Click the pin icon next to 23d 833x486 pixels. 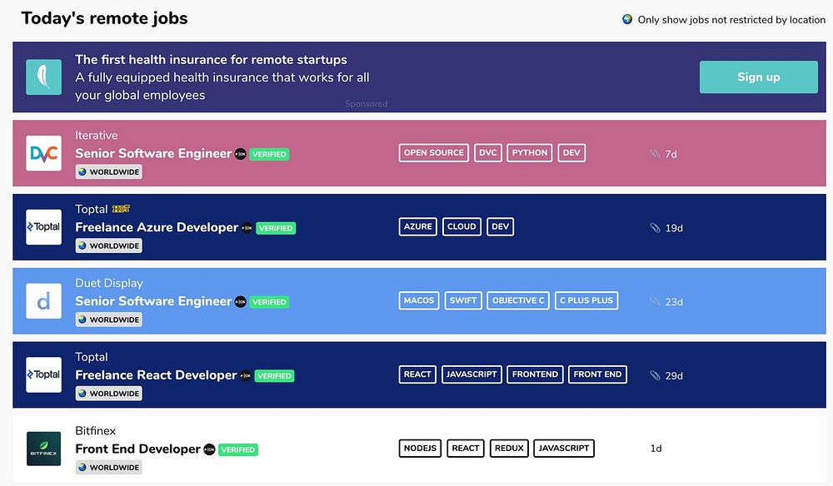(655, 302)
